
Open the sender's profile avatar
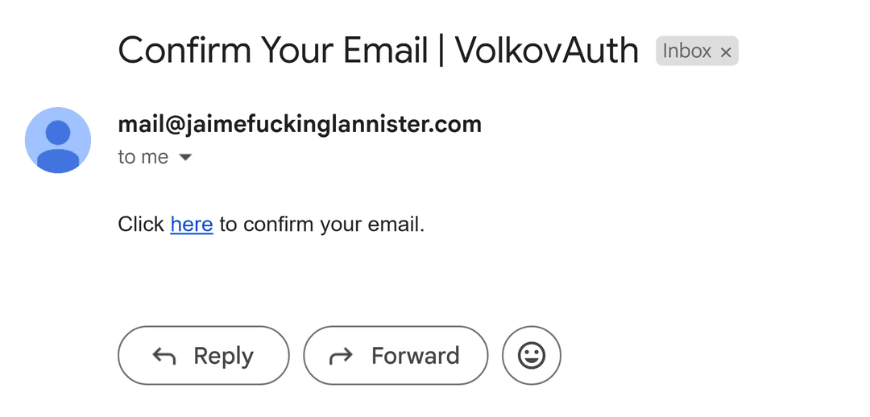click(x=58, y=140)
